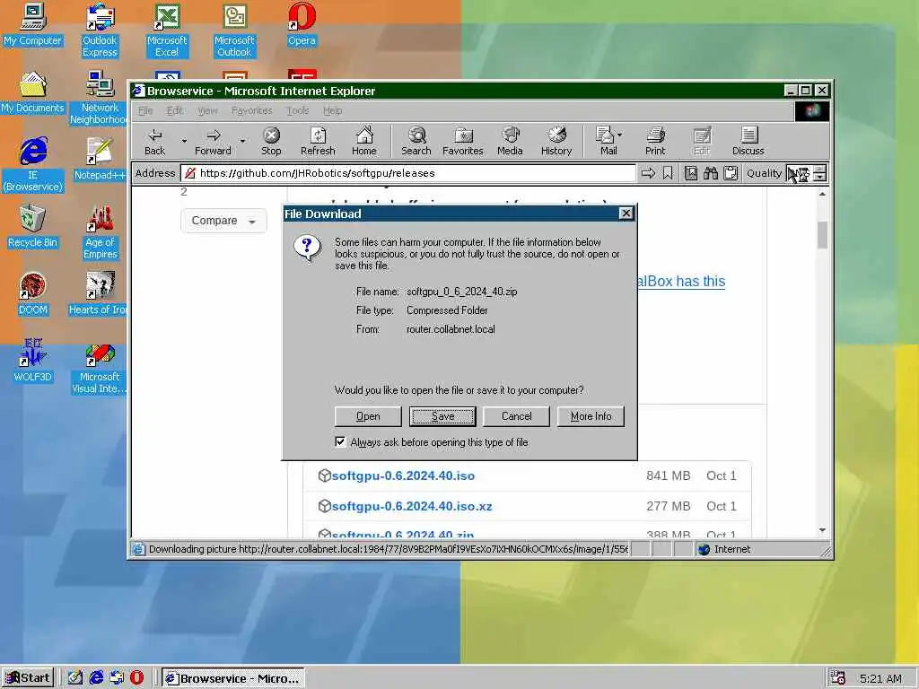Image resolution: width=919 pixels, height=689 pixels.
Task: Open the Favorites menu
Action: click(x=252, y=110)
